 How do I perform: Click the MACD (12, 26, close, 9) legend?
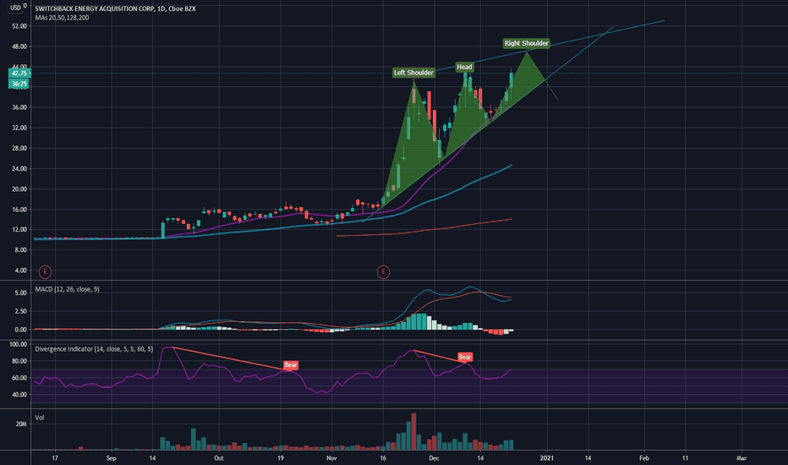point(67,289)
